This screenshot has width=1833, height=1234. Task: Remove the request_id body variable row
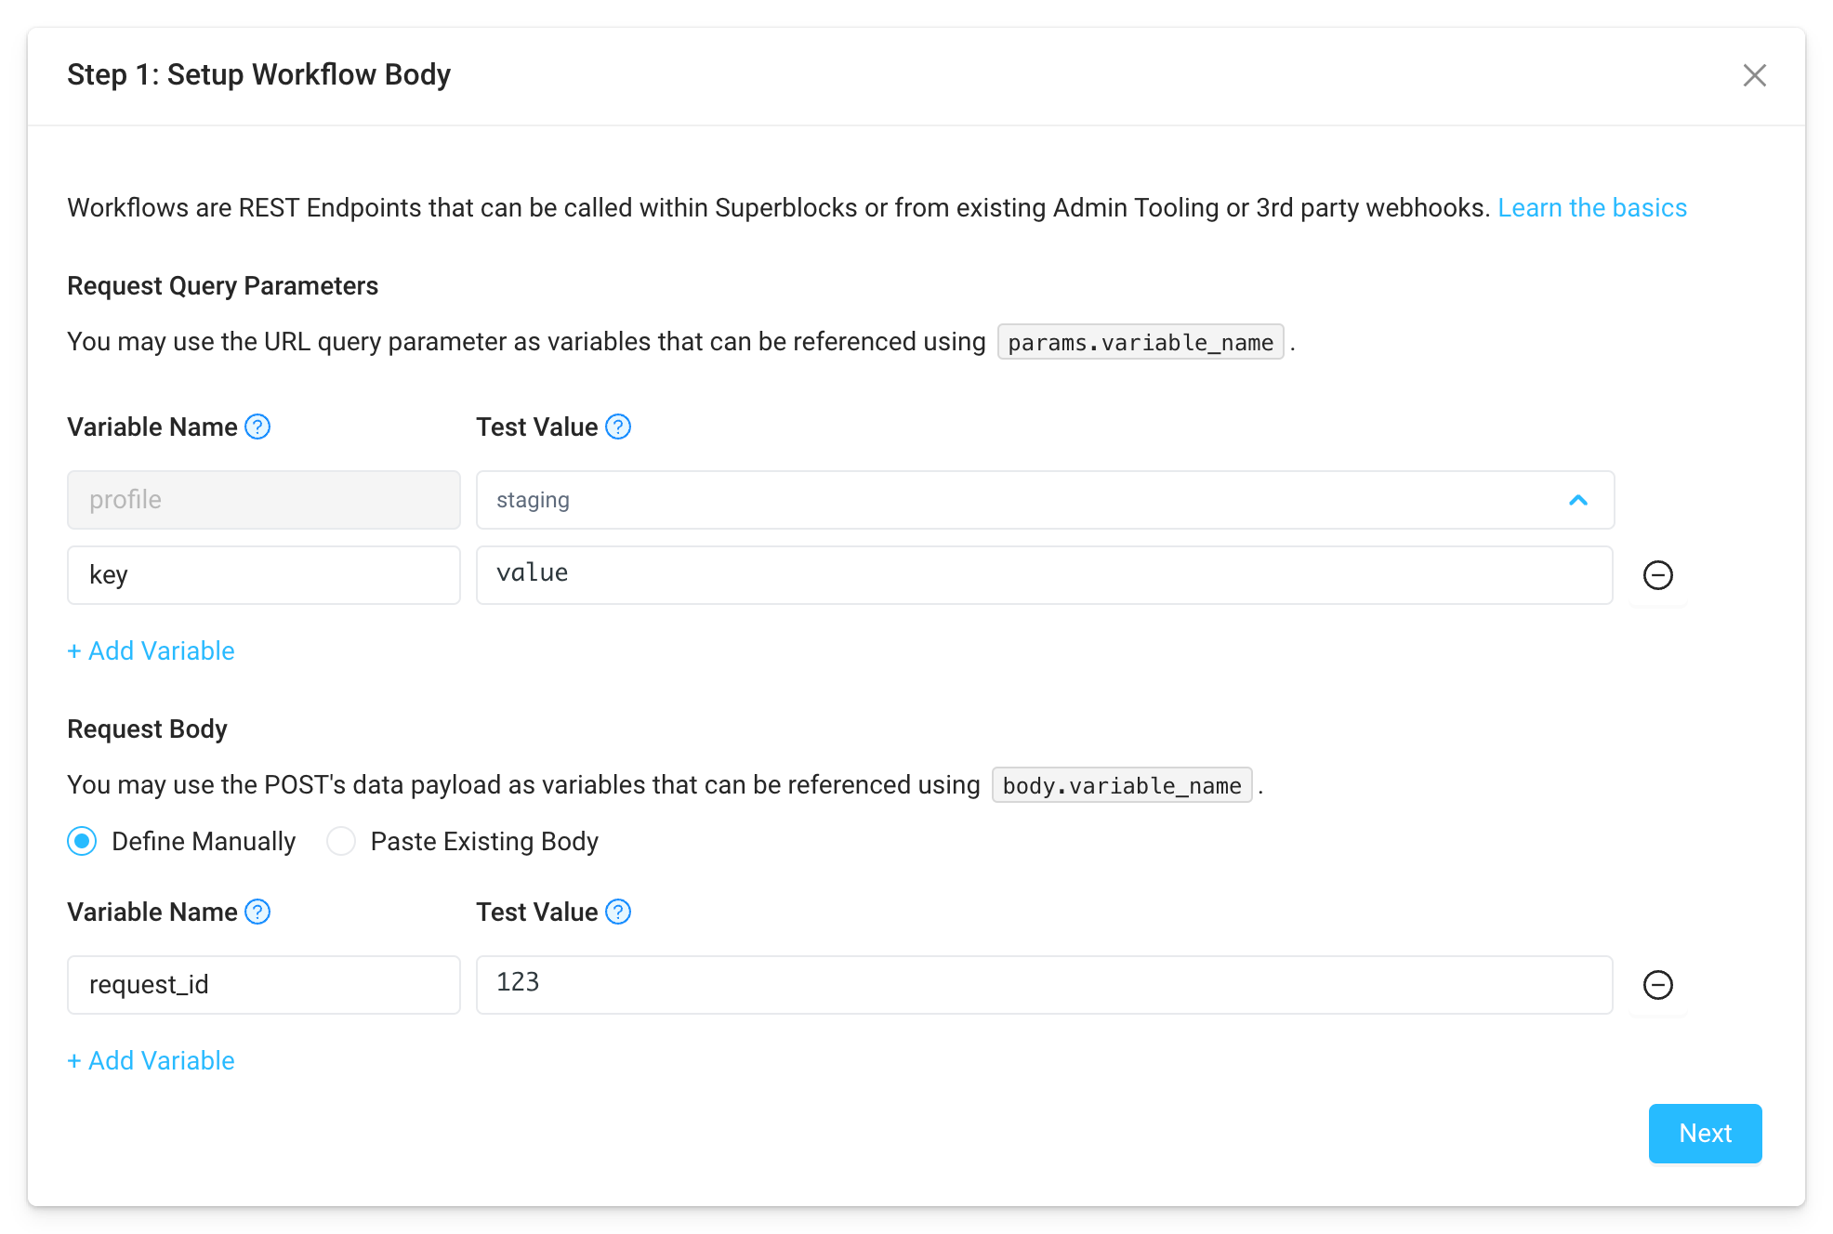coord(1658,985)
